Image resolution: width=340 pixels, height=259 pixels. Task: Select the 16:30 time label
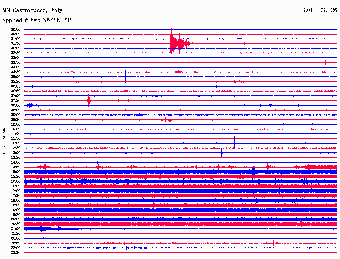click(15, 186)
